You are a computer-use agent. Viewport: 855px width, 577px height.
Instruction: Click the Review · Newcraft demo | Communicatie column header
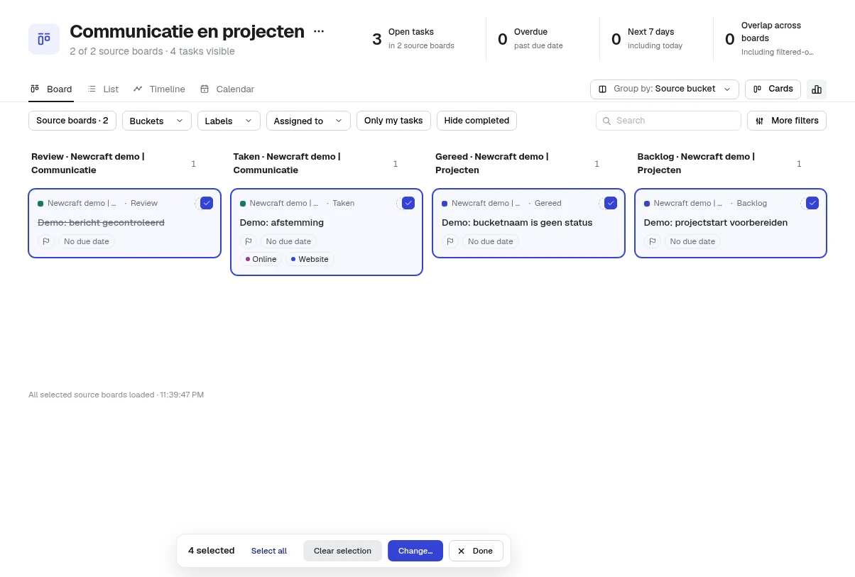(x=88, y=163)
